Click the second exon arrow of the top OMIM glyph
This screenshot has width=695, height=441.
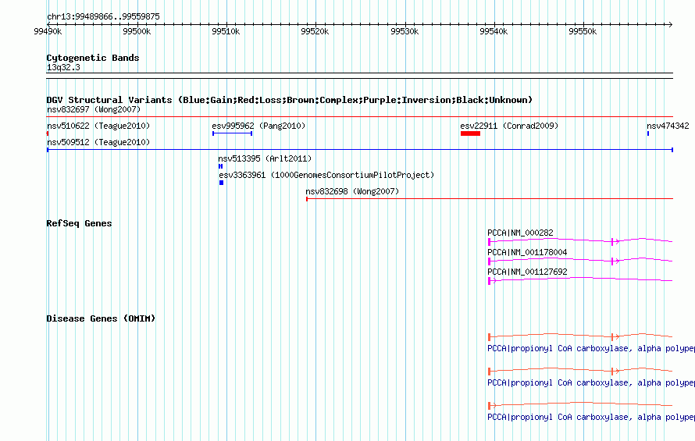615,337
